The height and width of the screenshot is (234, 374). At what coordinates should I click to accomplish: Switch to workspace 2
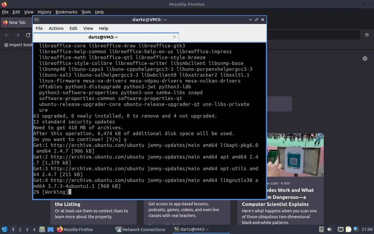[20, 230]
